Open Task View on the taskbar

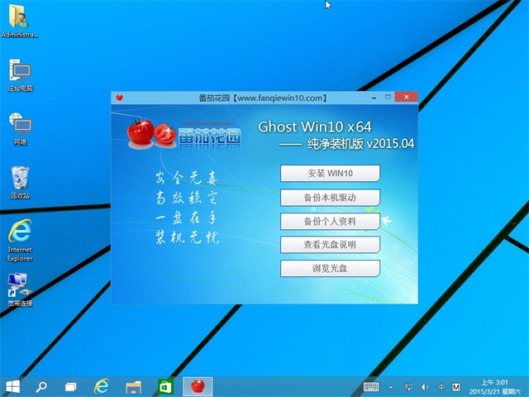coord(71,387)
